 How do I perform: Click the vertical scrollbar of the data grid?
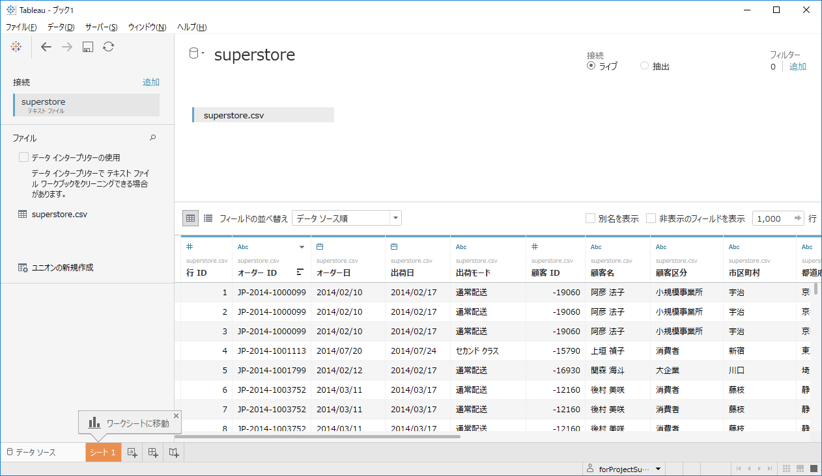816,289
